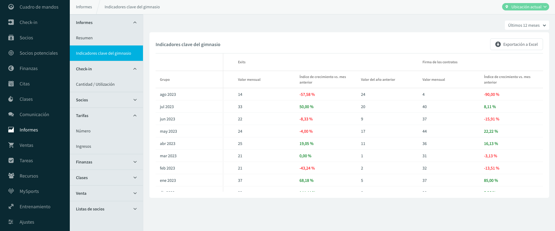This screenshot has width=555, height=231.
Task: Click Indicadores clave del gimnasio breadcrumb
Action: (x=132, y=7)
